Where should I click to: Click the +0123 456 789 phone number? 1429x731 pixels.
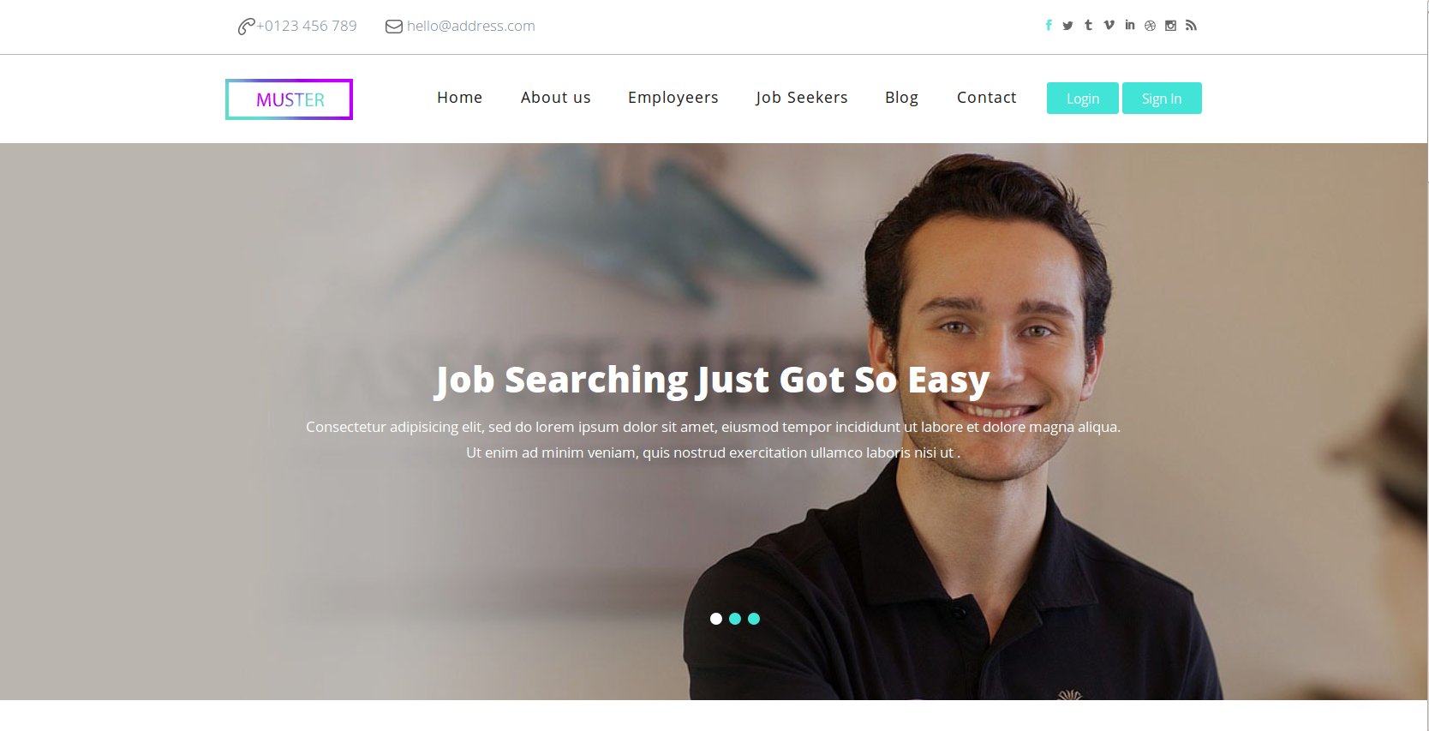point(307,26)
